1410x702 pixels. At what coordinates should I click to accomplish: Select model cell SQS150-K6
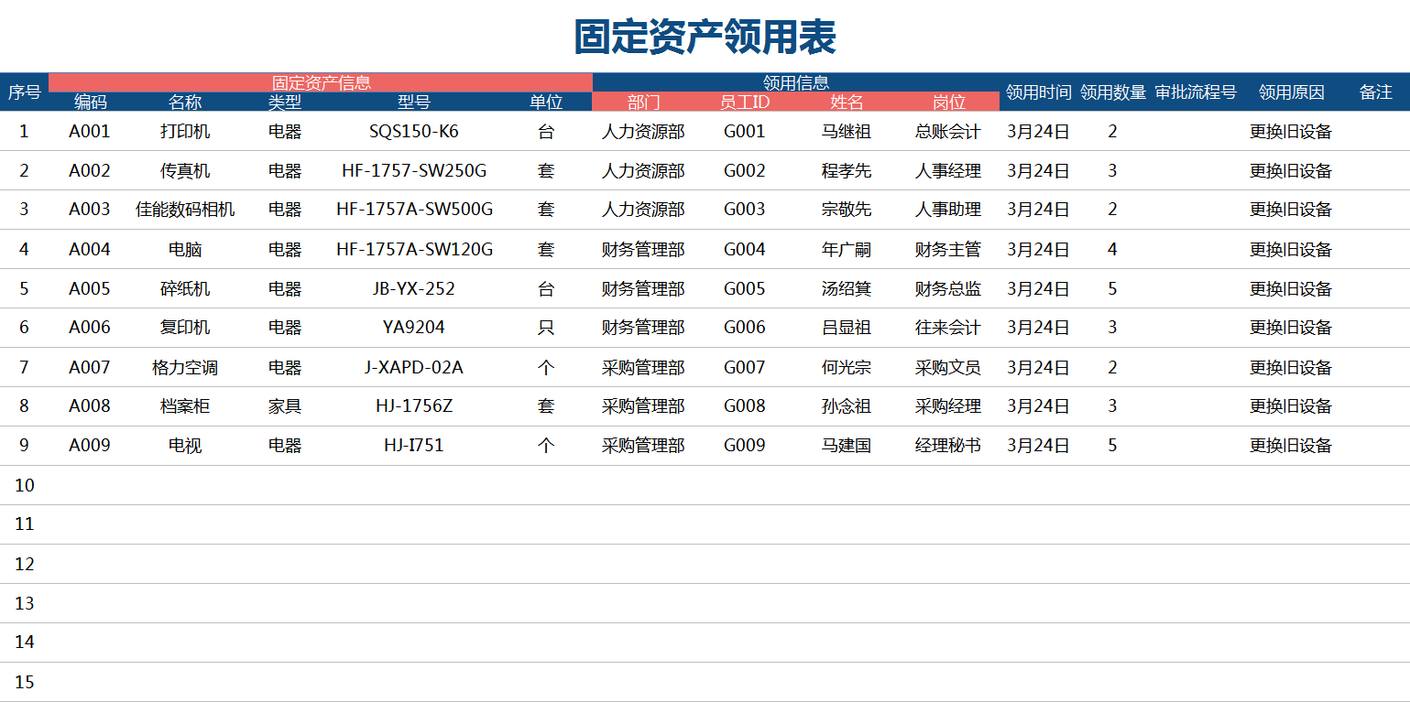coord(414,131)
